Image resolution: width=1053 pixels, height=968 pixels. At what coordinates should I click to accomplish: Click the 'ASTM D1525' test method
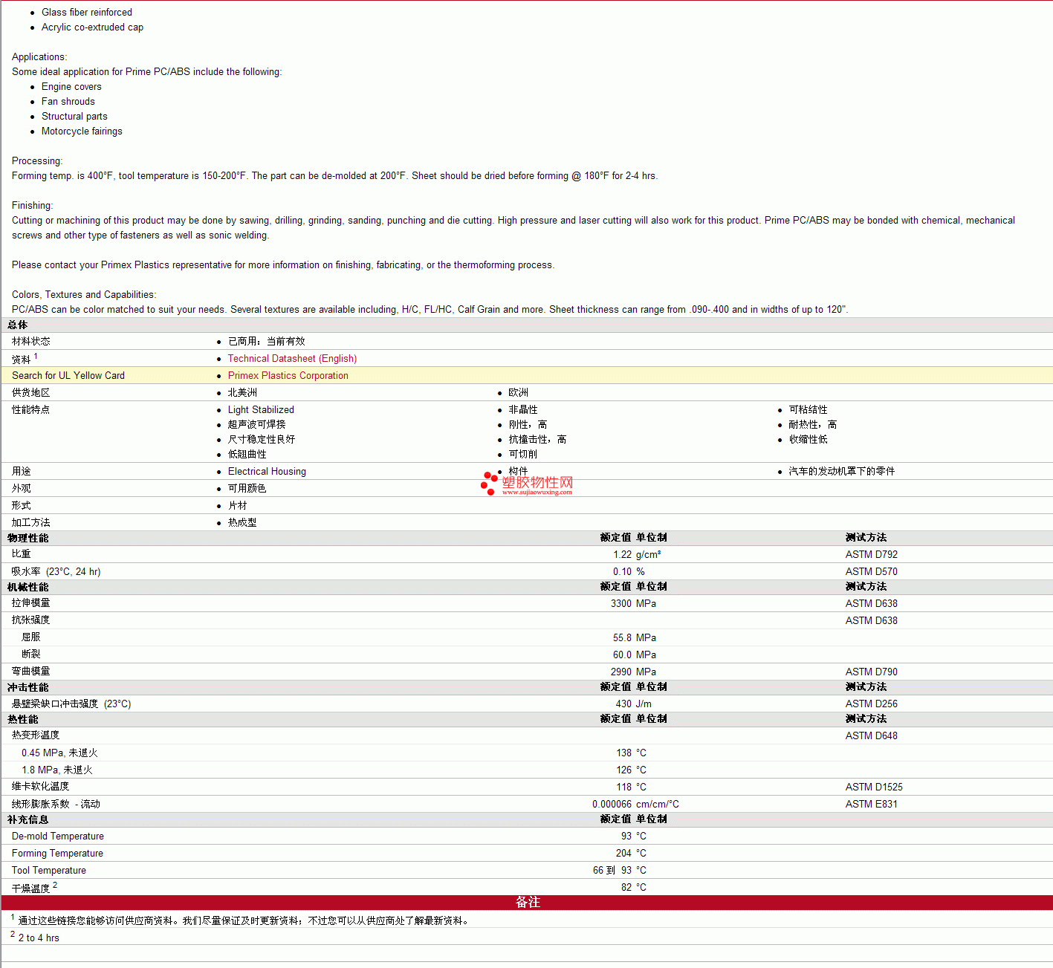click(874, 787)
